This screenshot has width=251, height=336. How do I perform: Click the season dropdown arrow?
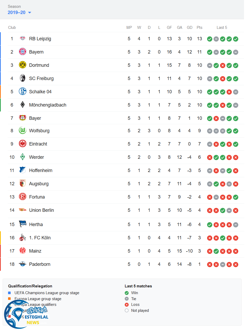pos(30,12)
